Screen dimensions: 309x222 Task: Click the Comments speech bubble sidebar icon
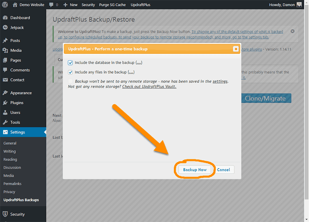pyautogui.click(x=5, y=70)
